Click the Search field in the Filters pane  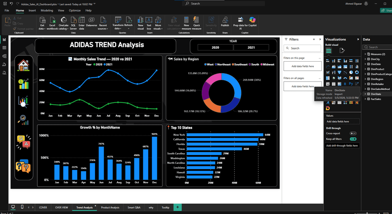pos(302,48)
